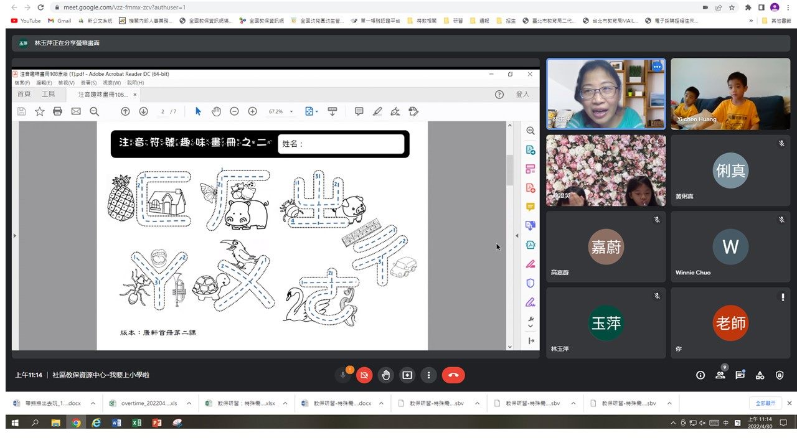This screenshot has height=448, width=797.
Task: Click the print icon in Acrobat
Action: pyautogui.click(x=57, y=111)
